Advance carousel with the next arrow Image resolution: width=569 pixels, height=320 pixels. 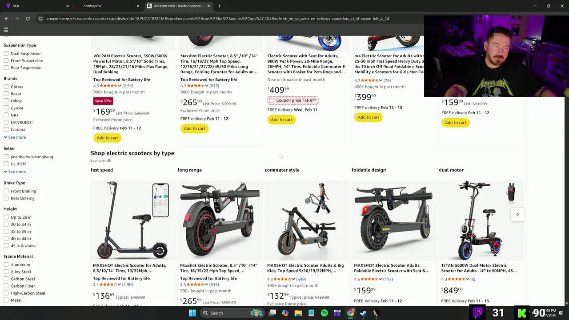517,214
